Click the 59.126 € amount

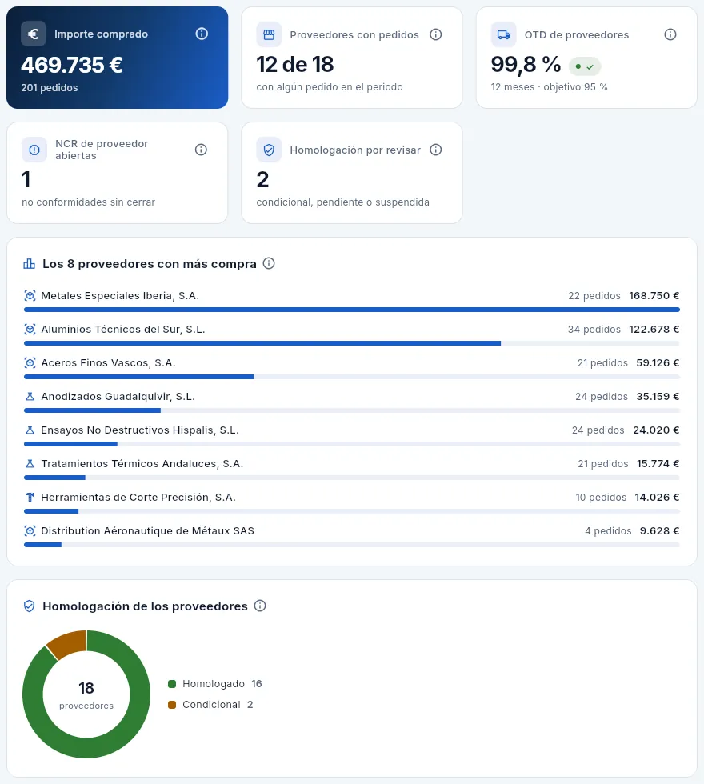[658, 362]
